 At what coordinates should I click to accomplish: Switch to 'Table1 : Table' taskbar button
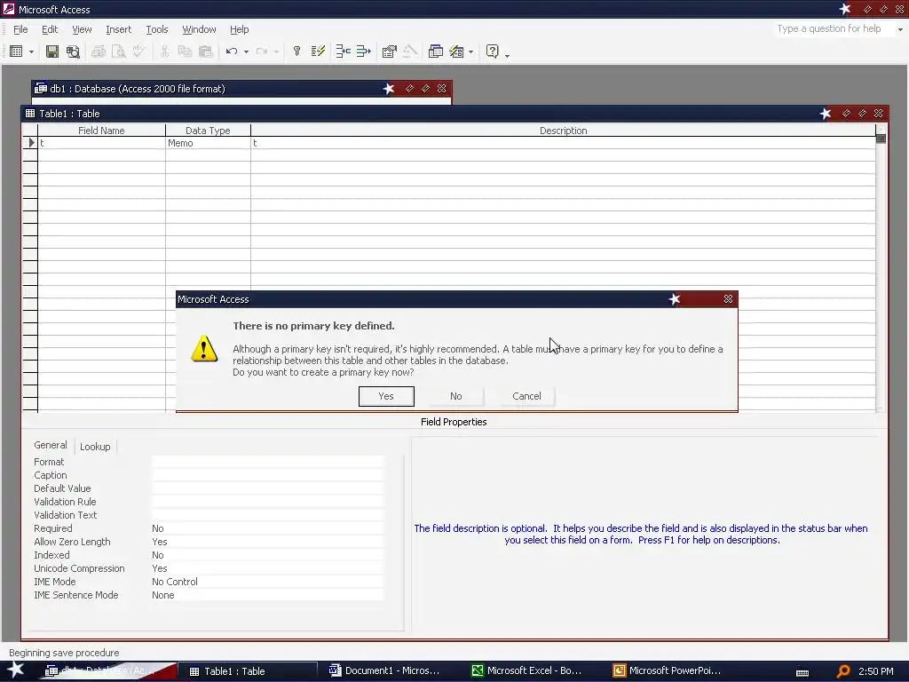(247, 671)
